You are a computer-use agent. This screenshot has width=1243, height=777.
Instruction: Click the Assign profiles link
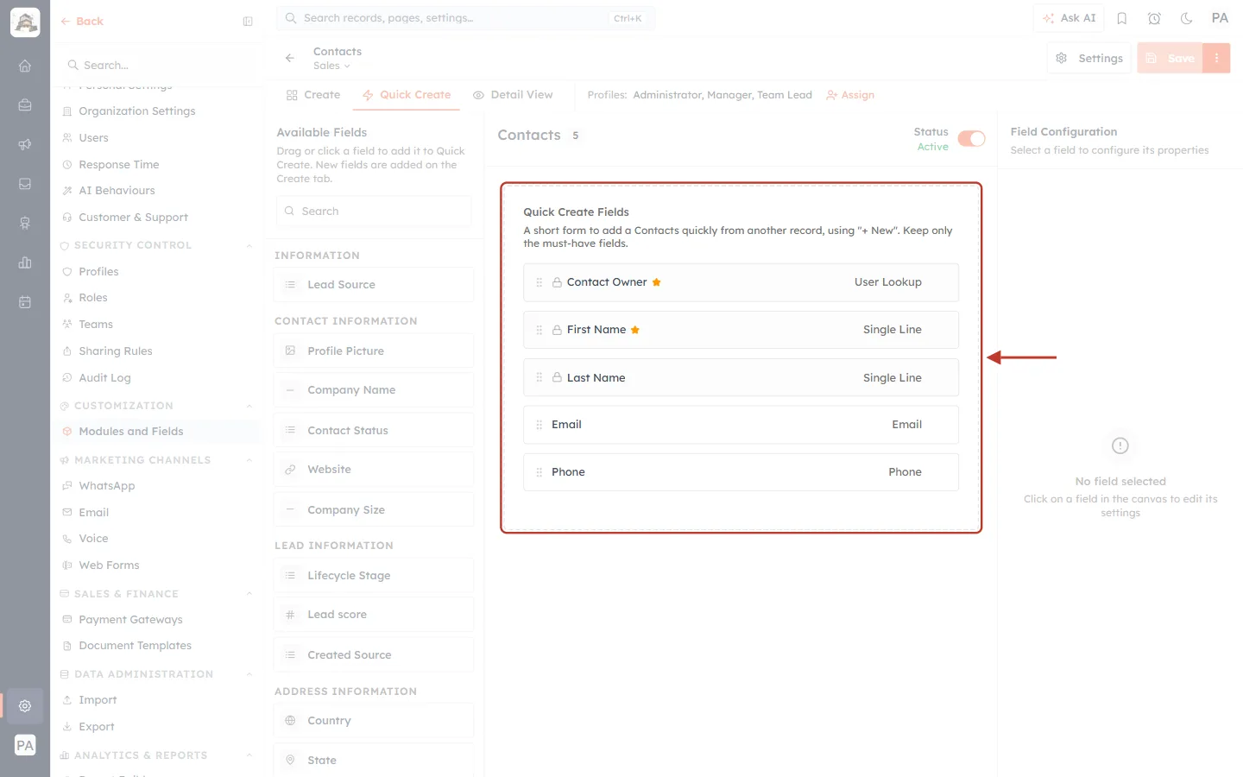click(x=850, y=95)
